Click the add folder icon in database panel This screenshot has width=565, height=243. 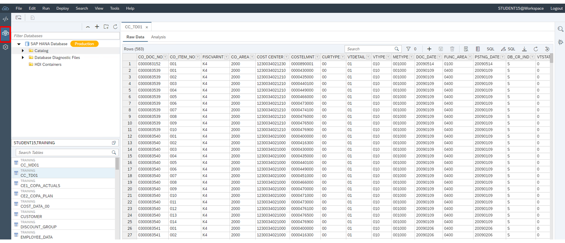pos(106,27)
